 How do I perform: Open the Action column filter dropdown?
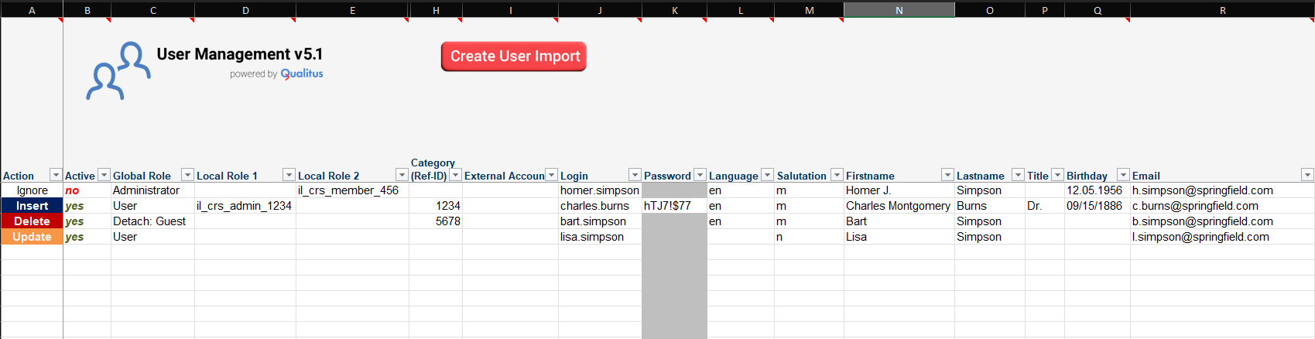click(56, 176)
